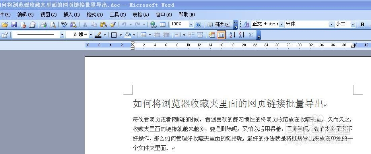
Task: Open the 表格(A) menu
Action: [x=141, y=15]
